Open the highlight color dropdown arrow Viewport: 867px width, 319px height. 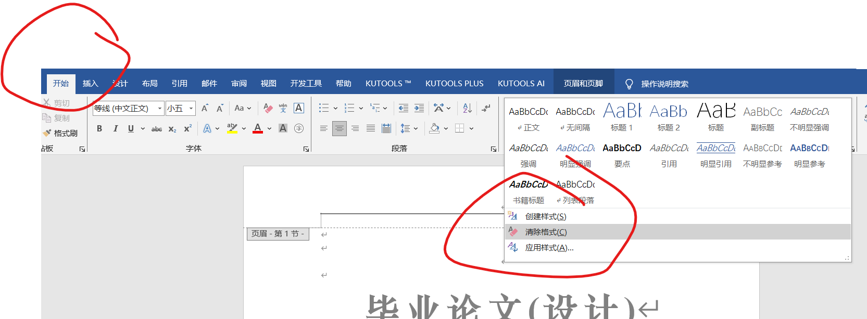(x=244, y=128)
